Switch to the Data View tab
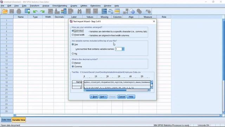 pos(6,120)
